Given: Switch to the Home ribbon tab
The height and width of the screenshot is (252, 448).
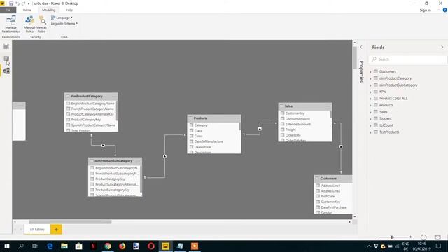Looking at the screenshot, I should click(27, 10).
